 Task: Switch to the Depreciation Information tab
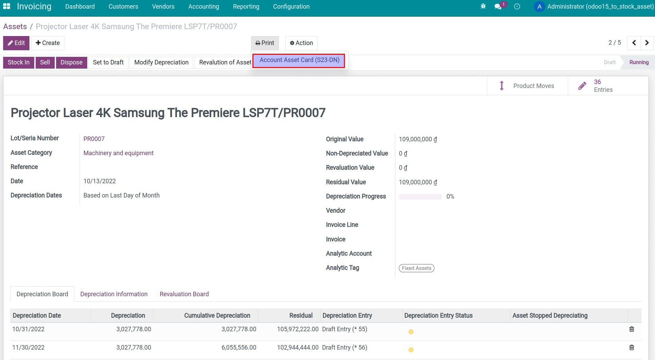point(114,294)
